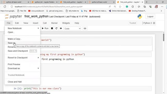
Task: Open the Help menu
Action: 77,23
